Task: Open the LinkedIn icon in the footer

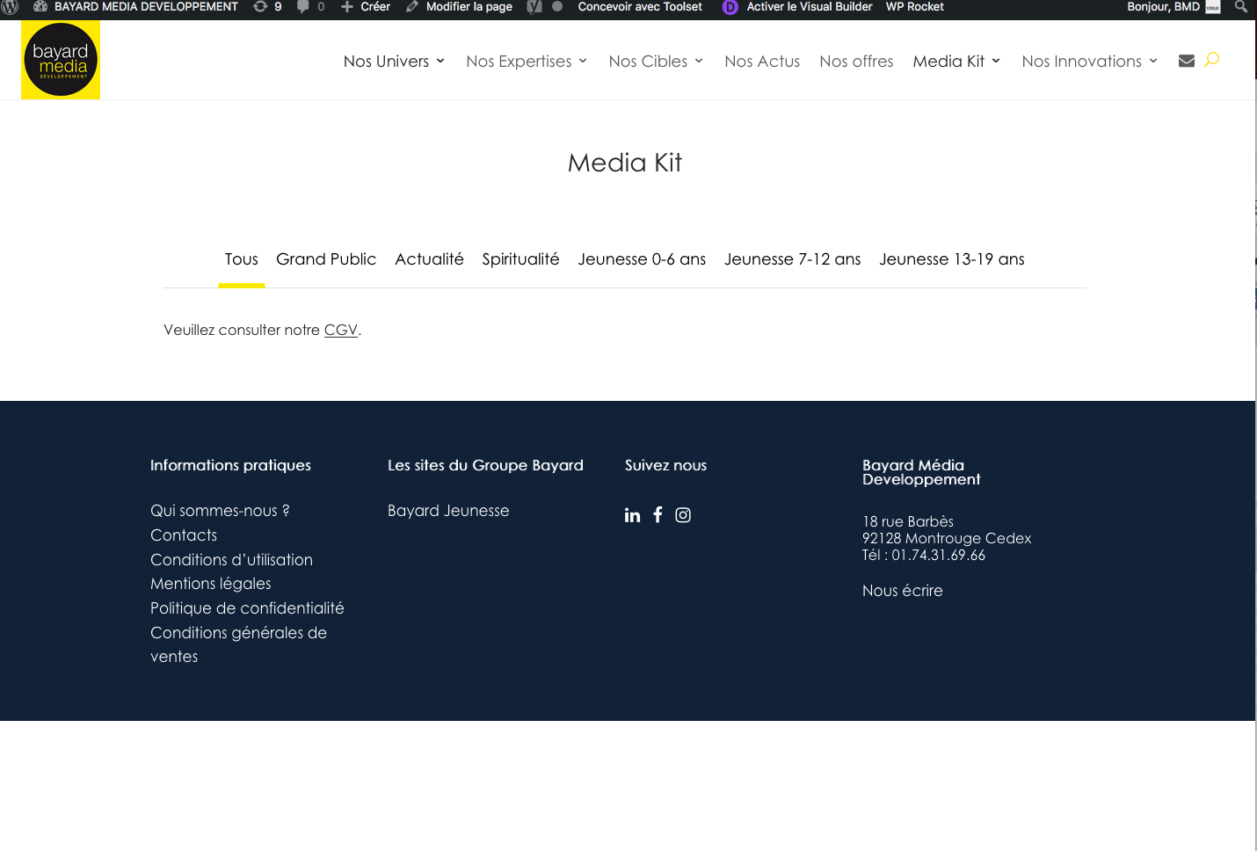Action: pos(633,515)
